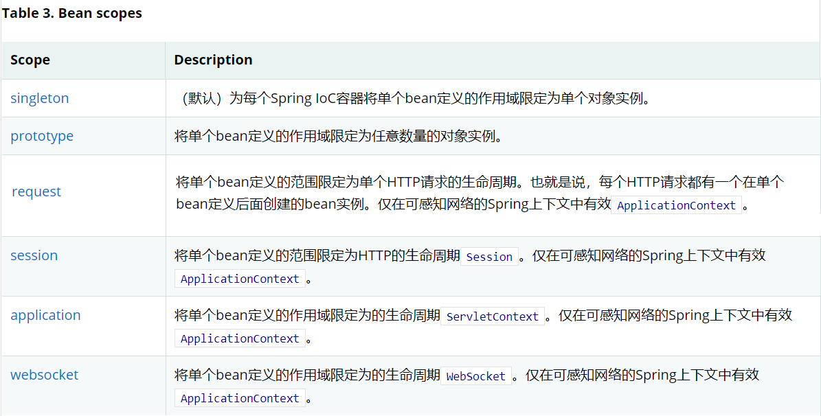Screen dimensions: 821x416
Task: Click the Session code label
Action: (x=489, y=257)
